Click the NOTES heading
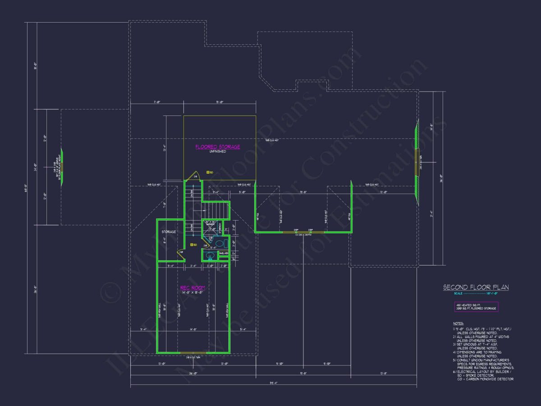 click(458, 324)
